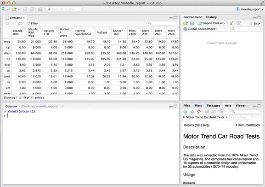Sort by the Duster 360 column header
The image size is (265, 187).
[119, 32]
